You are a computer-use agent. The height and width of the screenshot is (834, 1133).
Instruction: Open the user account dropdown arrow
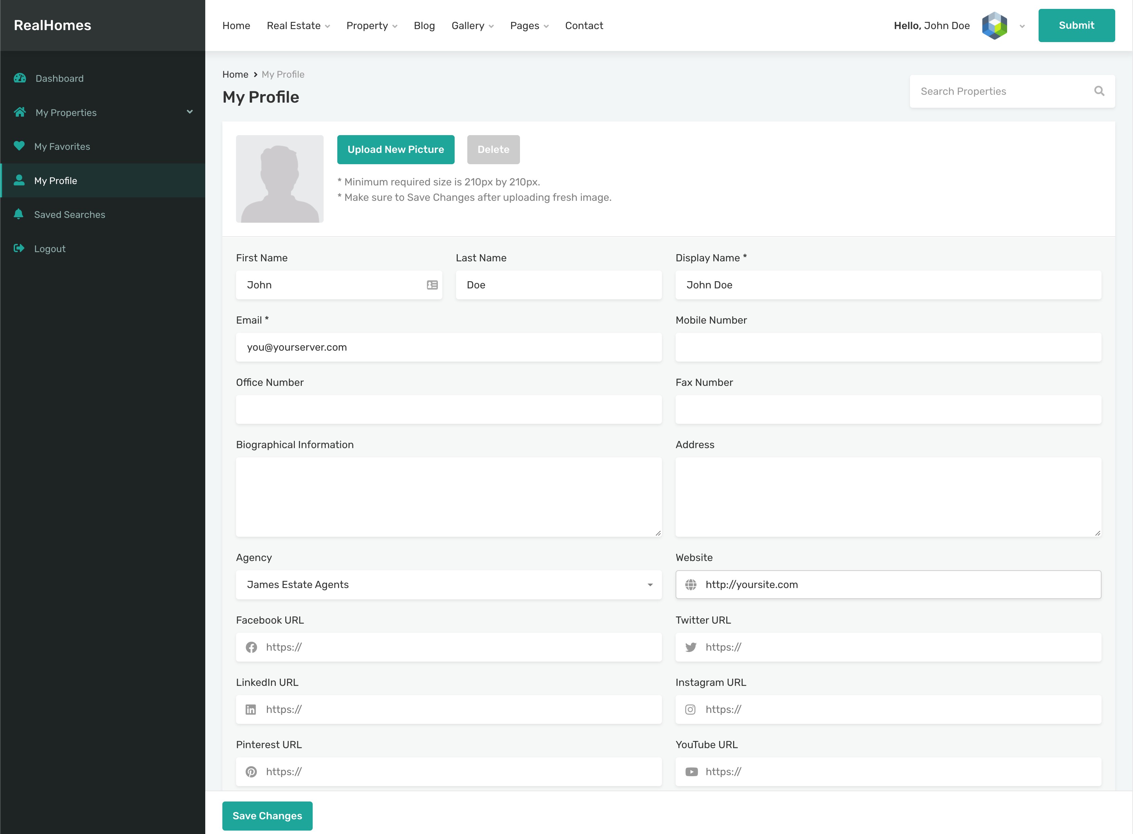1022,26
